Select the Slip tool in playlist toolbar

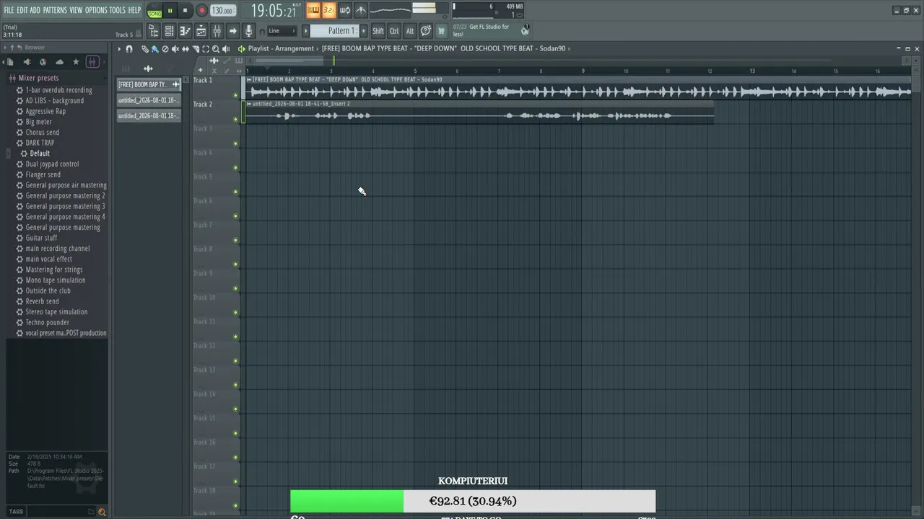click(x=186, y=49)
